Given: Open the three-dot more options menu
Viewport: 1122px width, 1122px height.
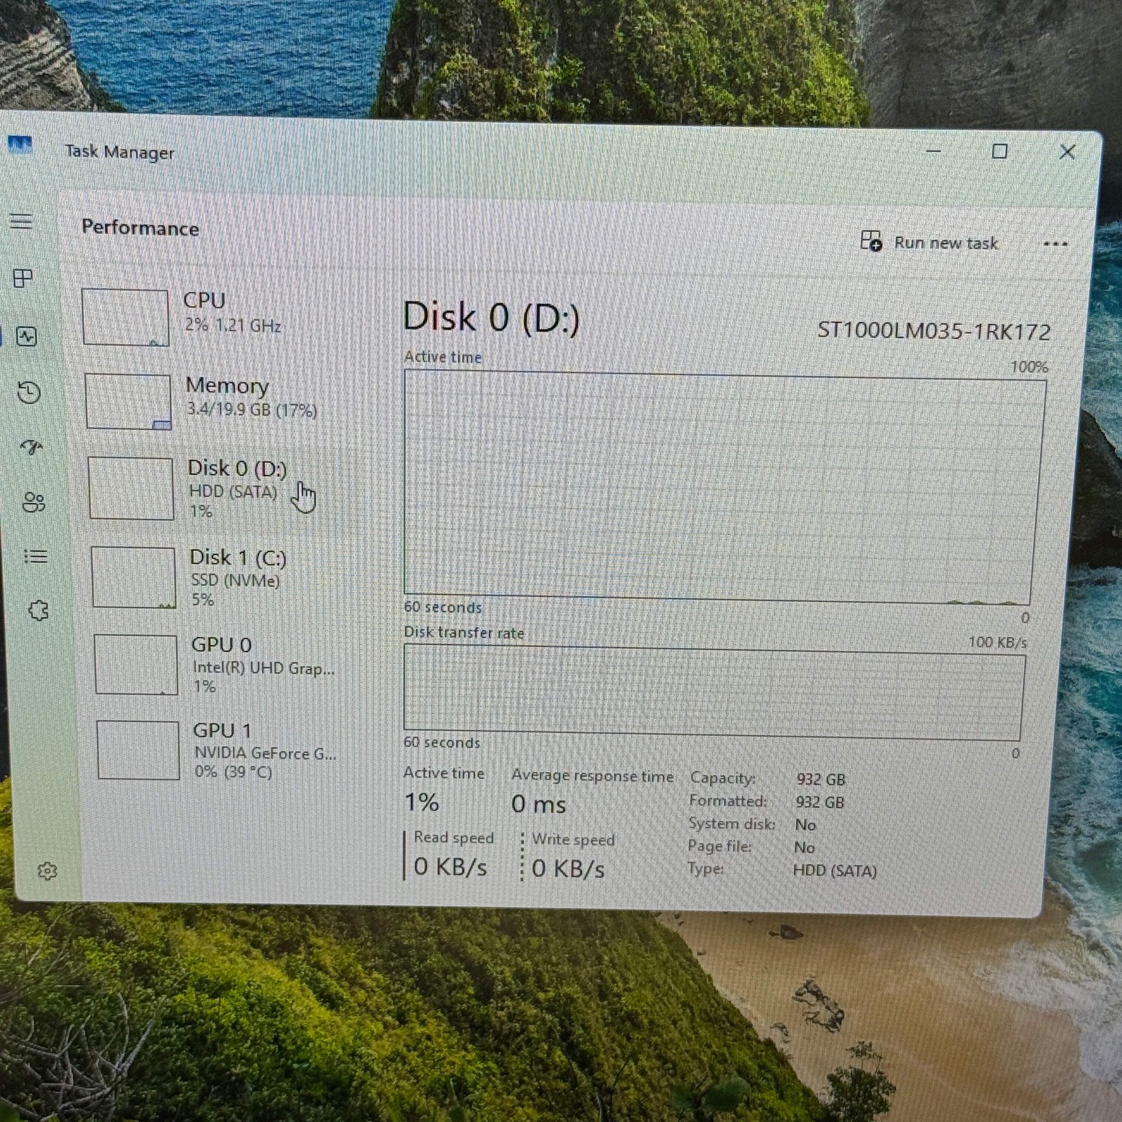Looking at the screenshot, I should coord(1055,244).
